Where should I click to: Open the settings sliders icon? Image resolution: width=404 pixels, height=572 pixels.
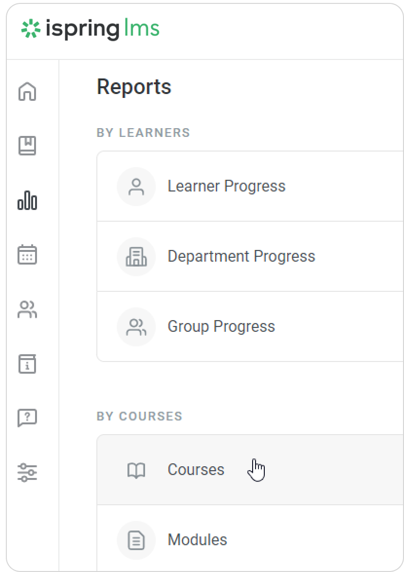[27, 473]
